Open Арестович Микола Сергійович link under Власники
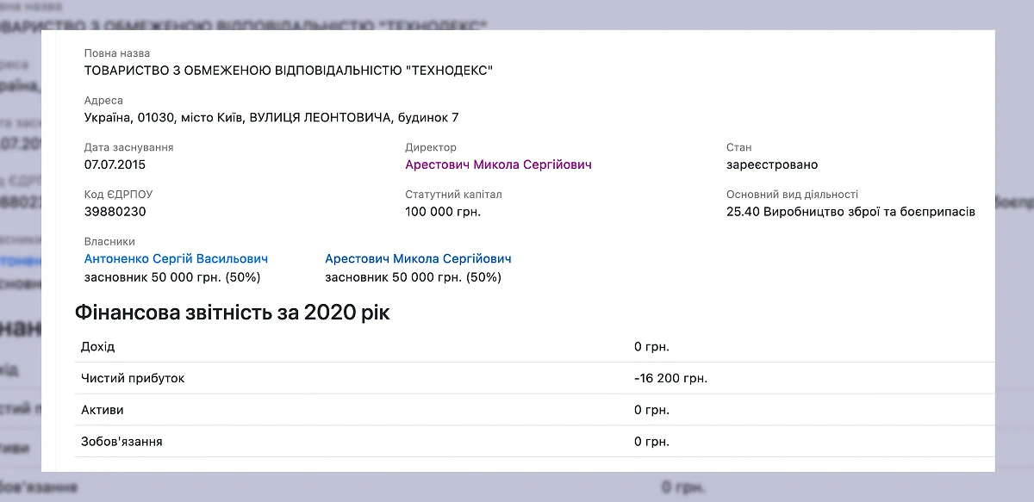 tap(418, 258)
